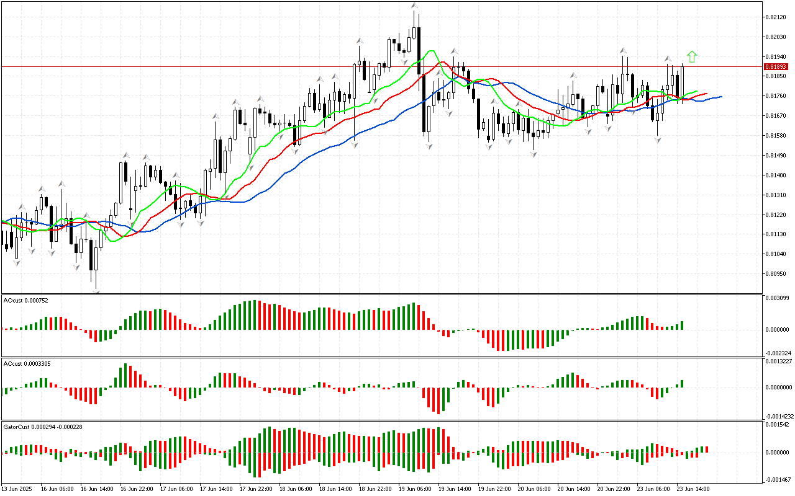
Task: Select the right end of the red Alligator line
Action: click(x=706, y=94)
